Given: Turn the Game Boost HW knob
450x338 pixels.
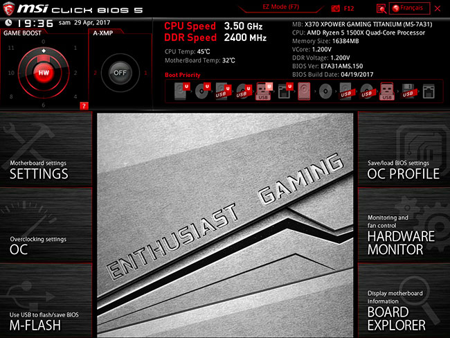Looking at the screenshot, I should pyautogui.click(x=44, y=72).
